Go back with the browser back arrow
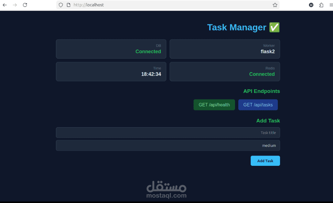Viewport: 333px width, 203px height. tap(5, 5)
